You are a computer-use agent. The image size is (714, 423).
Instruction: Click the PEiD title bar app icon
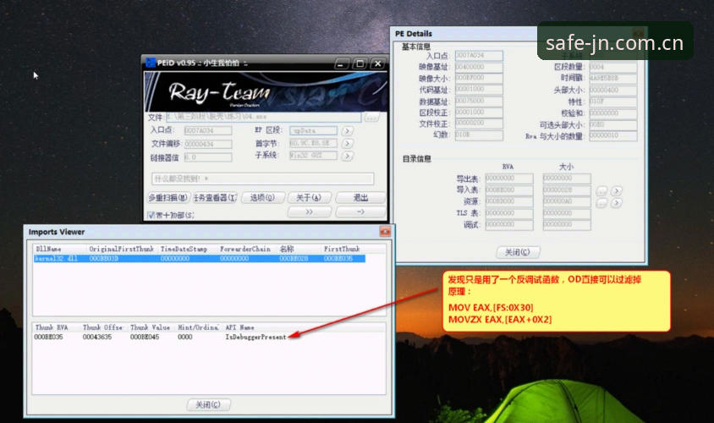(x=151, y=63)
